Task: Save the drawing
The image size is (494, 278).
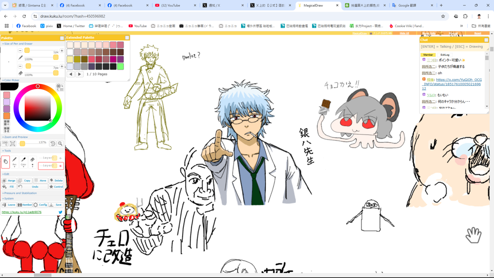Action: 56,204
